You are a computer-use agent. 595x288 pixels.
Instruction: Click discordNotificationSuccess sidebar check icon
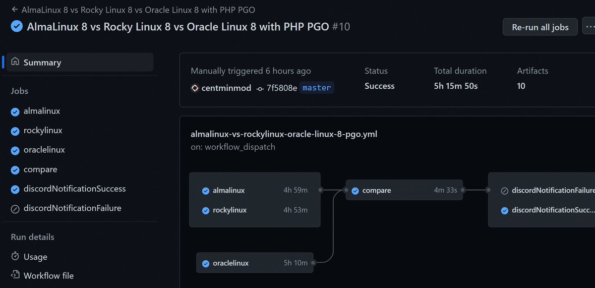pyautogui.click(x=15, y=189)
